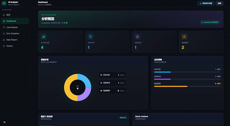The height and width of the screenshot is (126, 230).
Task: Open the round N badge at bottom-left
Action: click(4, 122)
